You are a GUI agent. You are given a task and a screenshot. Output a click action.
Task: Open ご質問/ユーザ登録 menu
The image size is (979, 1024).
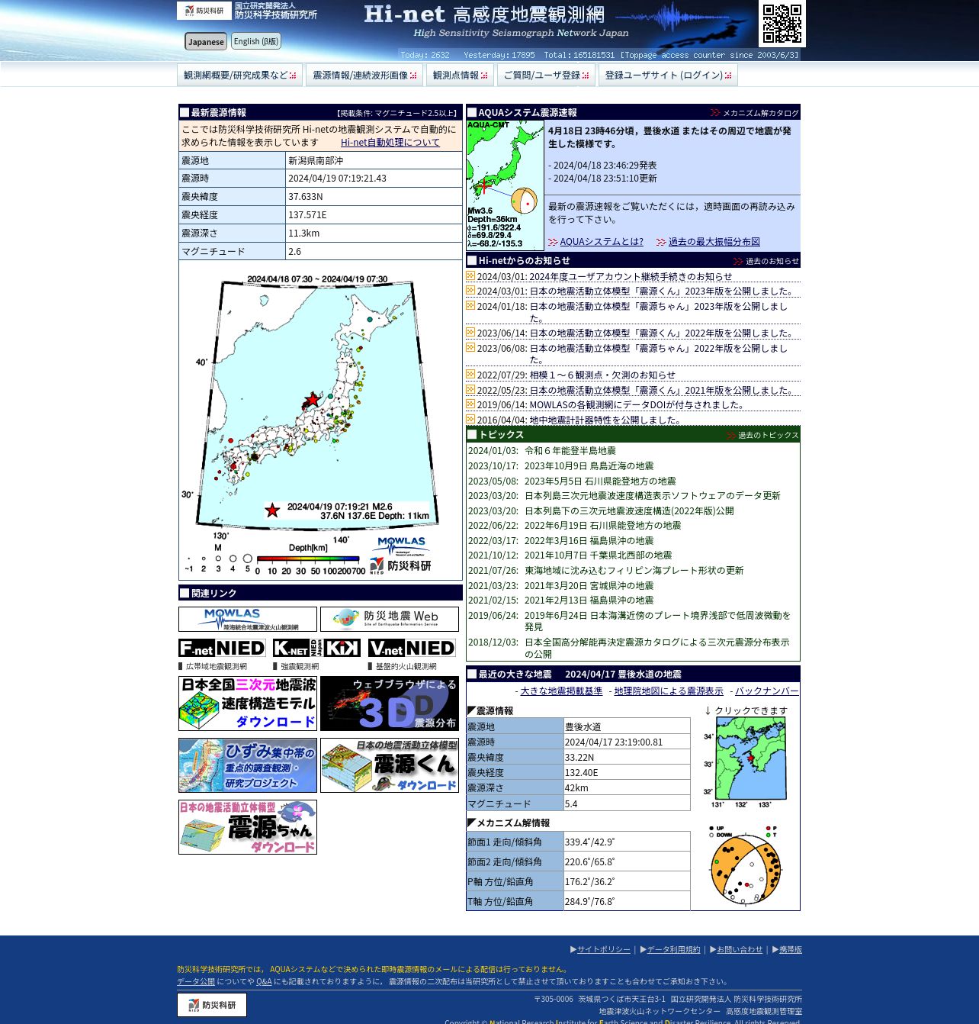point(546,75)
